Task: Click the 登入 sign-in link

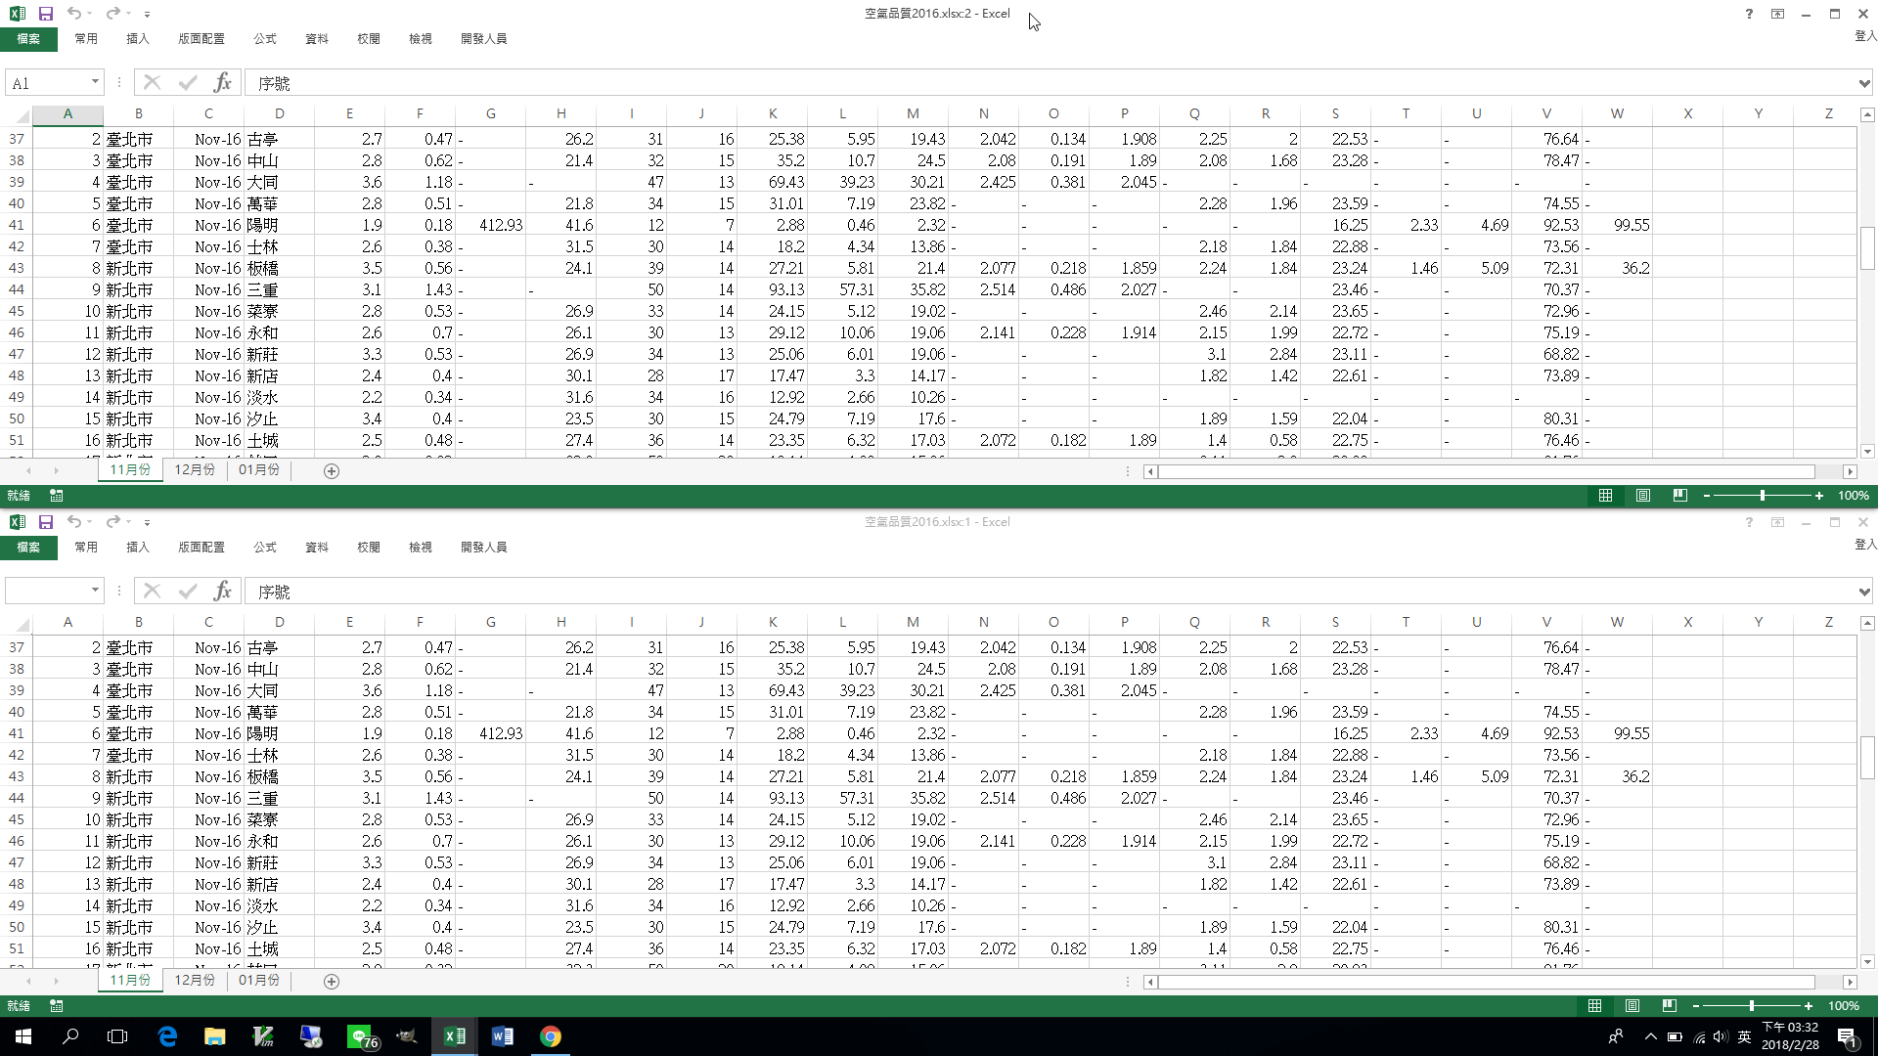Action: click(x=1863, y=37)
